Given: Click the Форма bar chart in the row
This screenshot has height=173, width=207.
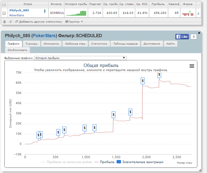Looking at the screenshot, I should point(188,13).
